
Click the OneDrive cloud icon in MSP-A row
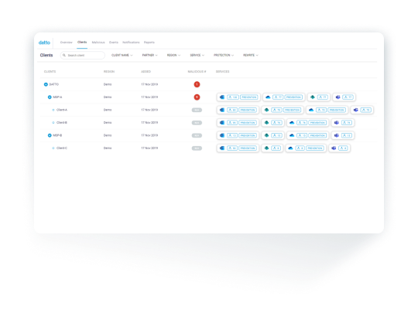(268, 97)
